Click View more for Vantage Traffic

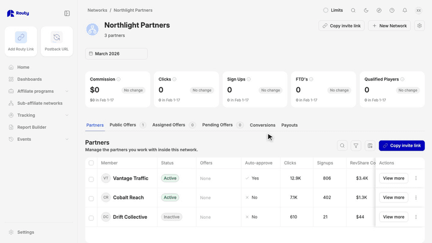pos(393,178)
